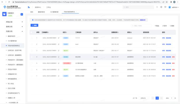Sort by 工单编号 column arrows

coord(48,32)
